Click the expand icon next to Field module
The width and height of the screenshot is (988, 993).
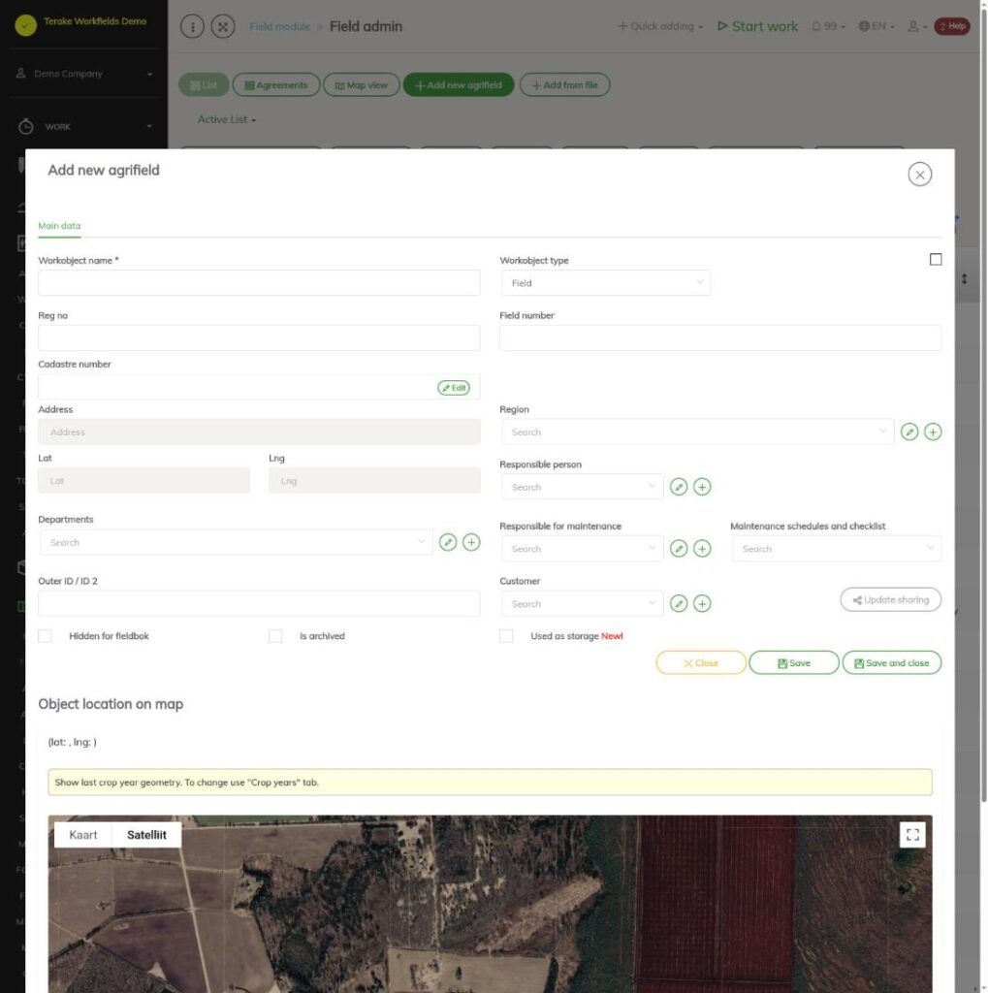point(223,26)
